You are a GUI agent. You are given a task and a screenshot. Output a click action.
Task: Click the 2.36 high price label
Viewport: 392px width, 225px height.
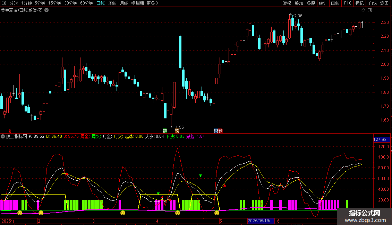[x=298, y=16]
